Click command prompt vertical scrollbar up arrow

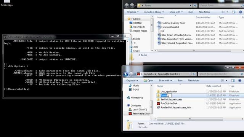coord(128,41)
